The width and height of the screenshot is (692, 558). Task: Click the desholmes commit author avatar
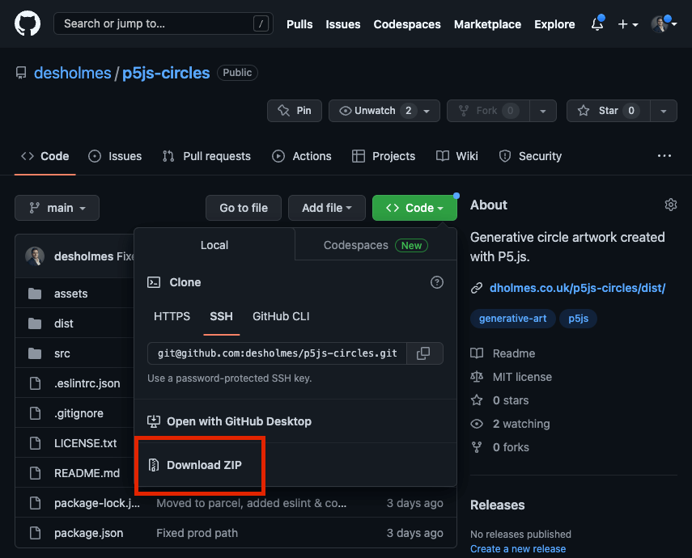pyautogui.click(x=35, y=256)
